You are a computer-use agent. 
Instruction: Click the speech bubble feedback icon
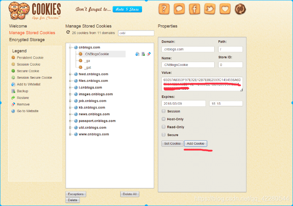pos(179,9)
